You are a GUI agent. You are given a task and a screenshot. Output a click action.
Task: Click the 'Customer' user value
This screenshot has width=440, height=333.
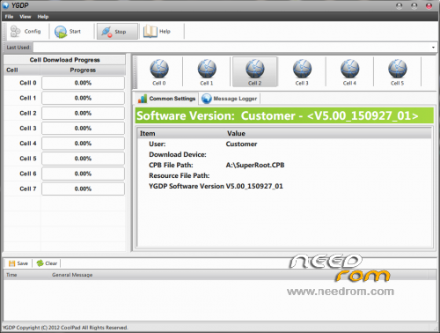click(241, 144)
